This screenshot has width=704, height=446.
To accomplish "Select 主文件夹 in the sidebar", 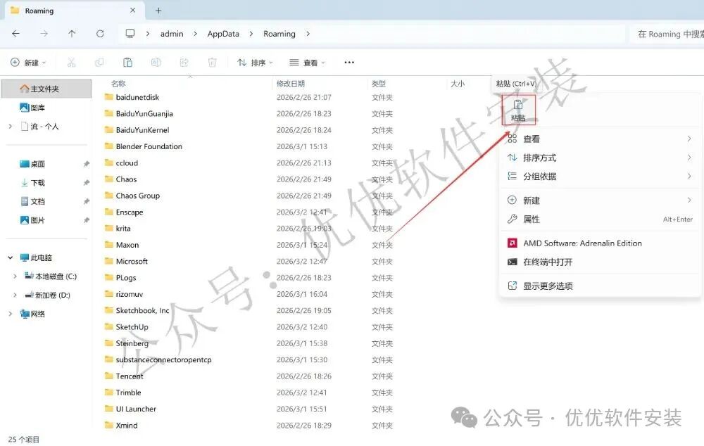I will tap(46, 89).
